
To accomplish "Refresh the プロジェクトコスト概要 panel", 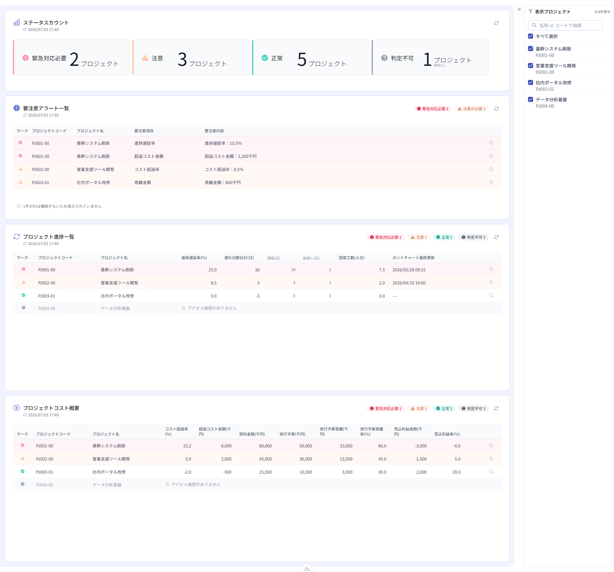I will [x=496, y=408].
